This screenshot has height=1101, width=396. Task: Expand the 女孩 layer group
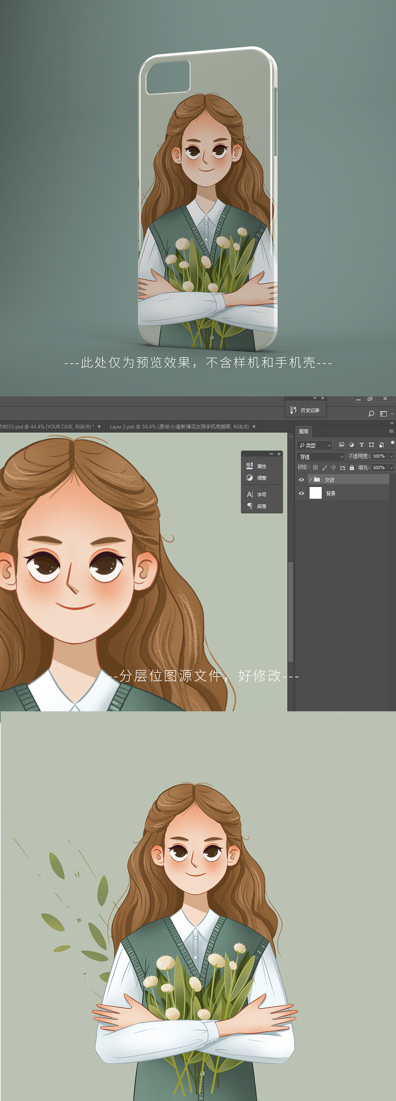click(310, 479)
